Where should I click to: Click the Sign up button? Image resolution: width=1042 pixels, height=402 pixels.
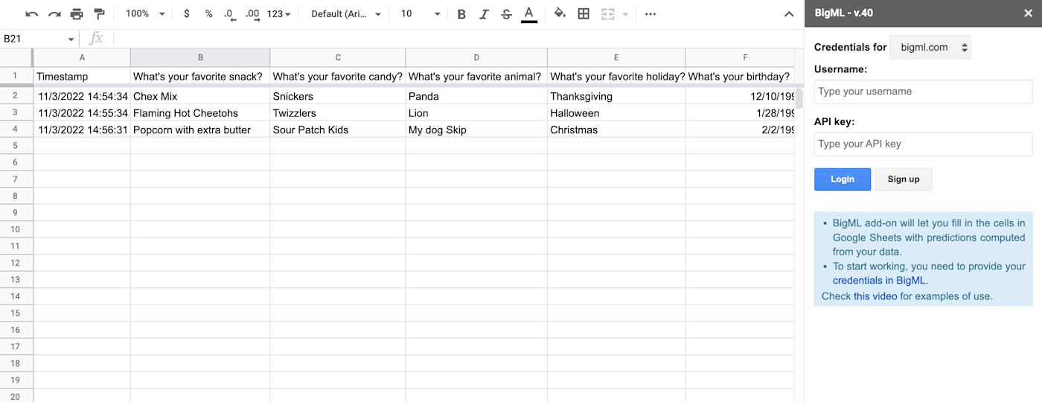[x=904, y=179]
